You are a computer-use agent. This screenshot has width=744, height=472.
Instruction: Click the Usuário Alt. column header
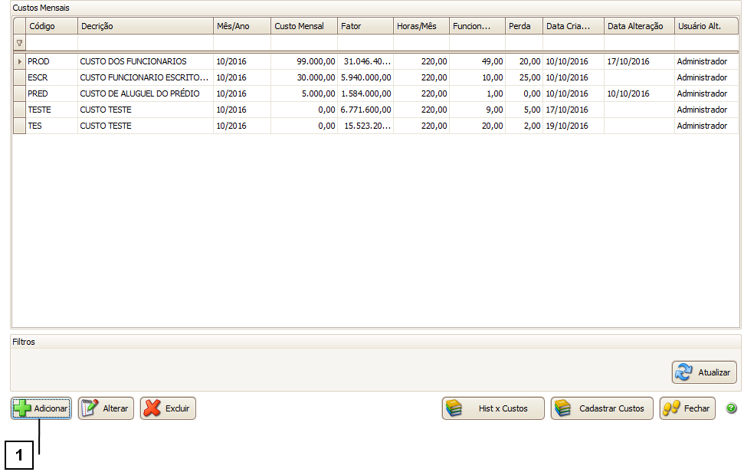click(706, 26)
